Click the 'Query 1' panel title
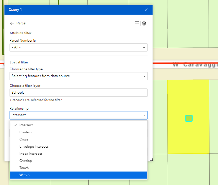The image size is (218, 185). [x=15, y=10]
